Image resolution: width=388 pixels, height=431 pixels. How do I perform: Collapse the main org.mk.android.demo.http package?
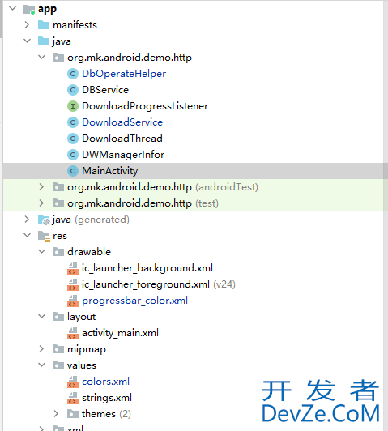click(x=42, y=58)
